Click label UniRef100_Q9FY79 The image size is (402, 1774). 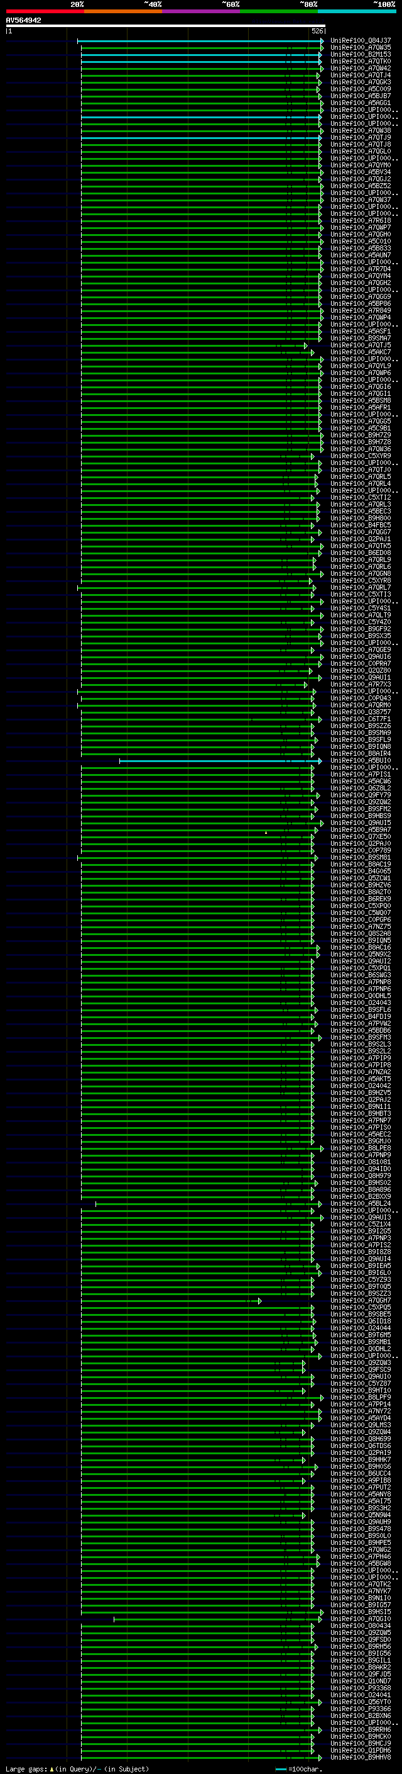[360, 795]
